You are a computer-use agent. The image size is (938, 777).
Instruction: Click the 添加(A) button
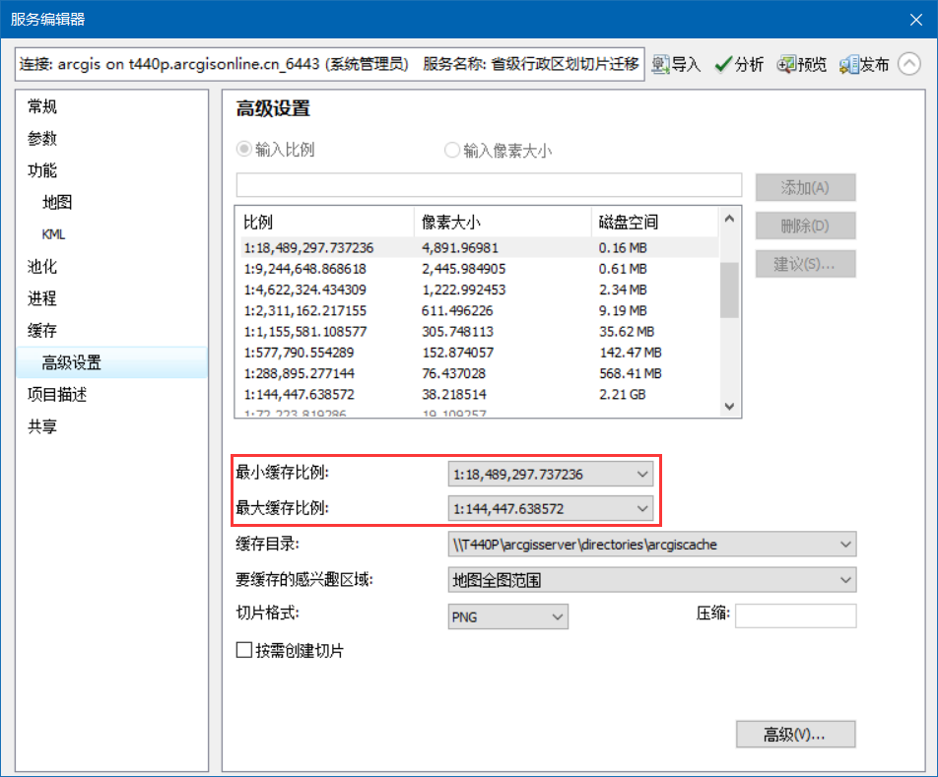[x=805, y=188]
